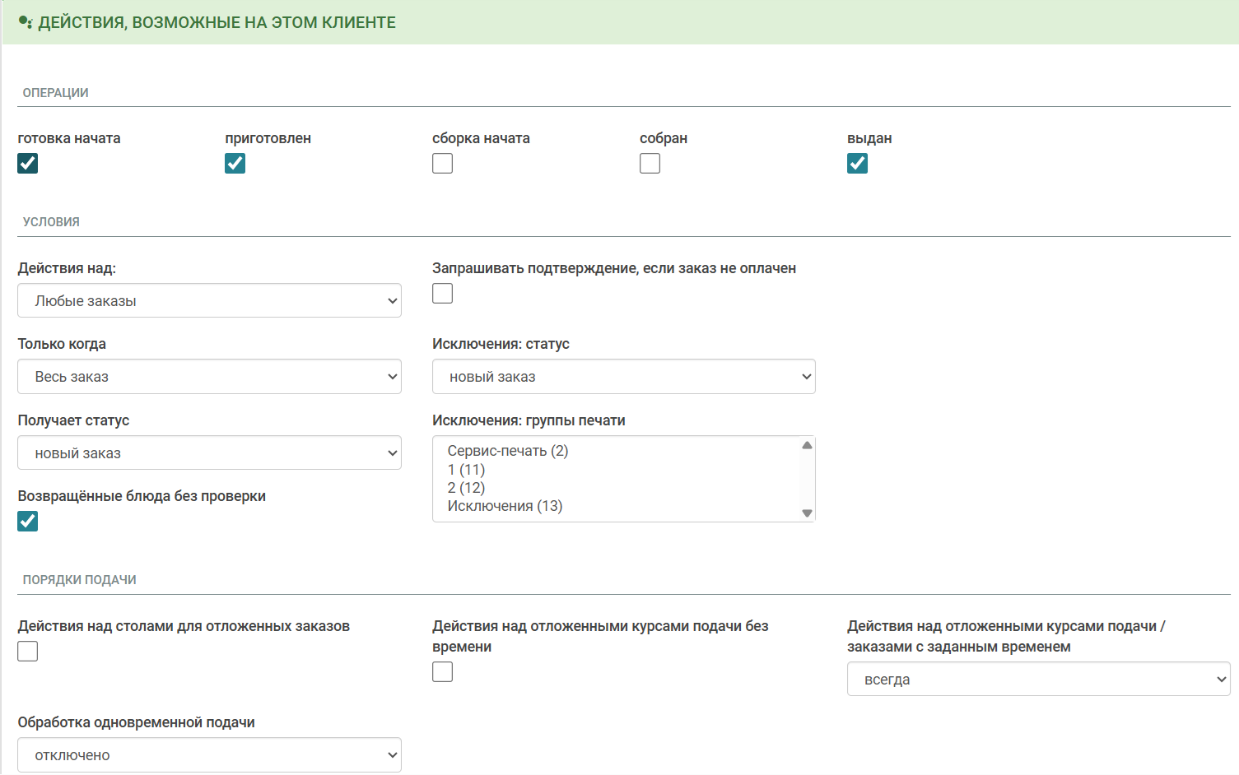Click the header icon beside 'Действия, возможные на этом клиенте'
The height and width of the screenshot is (775, 1239).
(26, 23)
